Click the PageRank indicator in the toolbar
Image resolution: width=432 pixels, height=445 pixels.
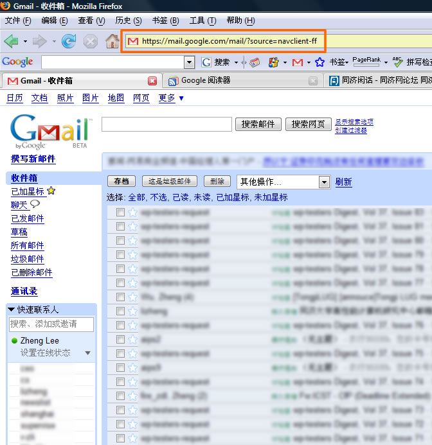coord(366,62)
